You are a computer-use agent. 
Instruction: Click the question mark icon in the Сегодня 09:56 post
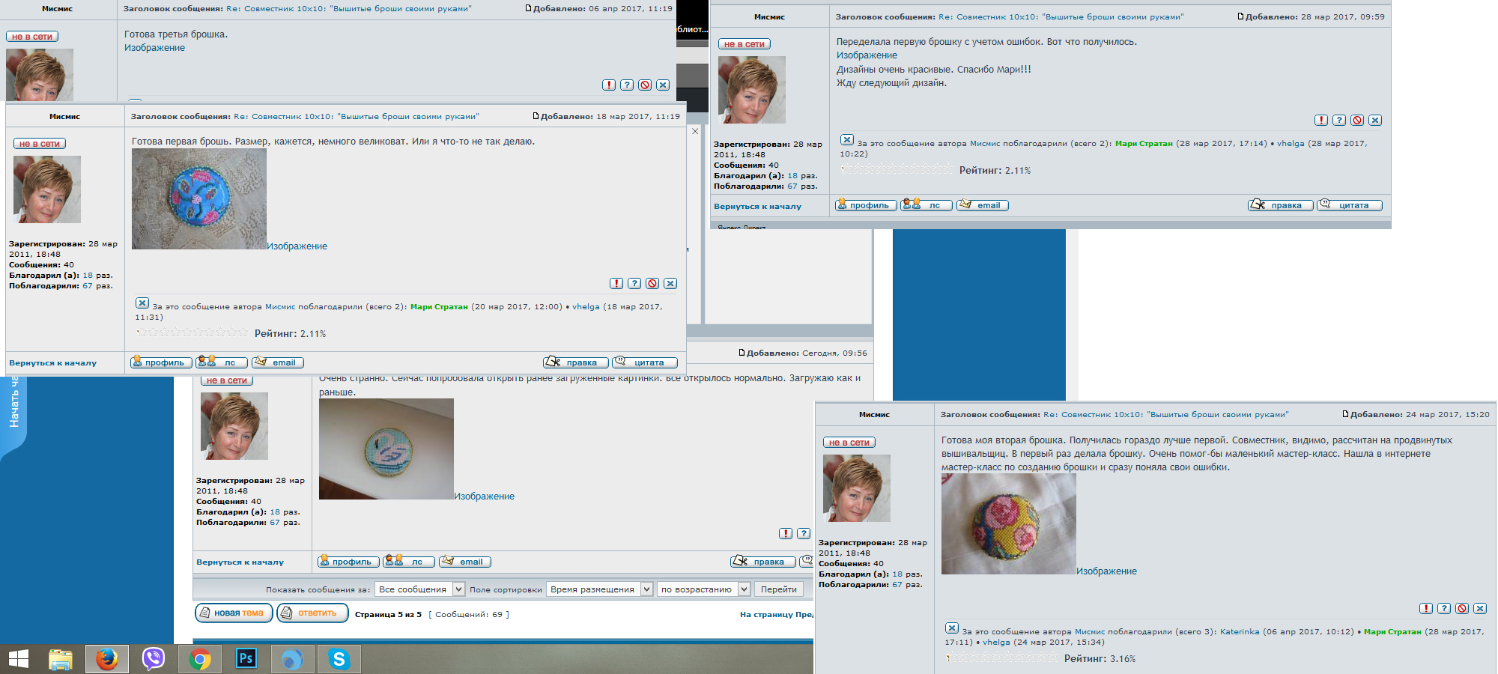(804, 534)
